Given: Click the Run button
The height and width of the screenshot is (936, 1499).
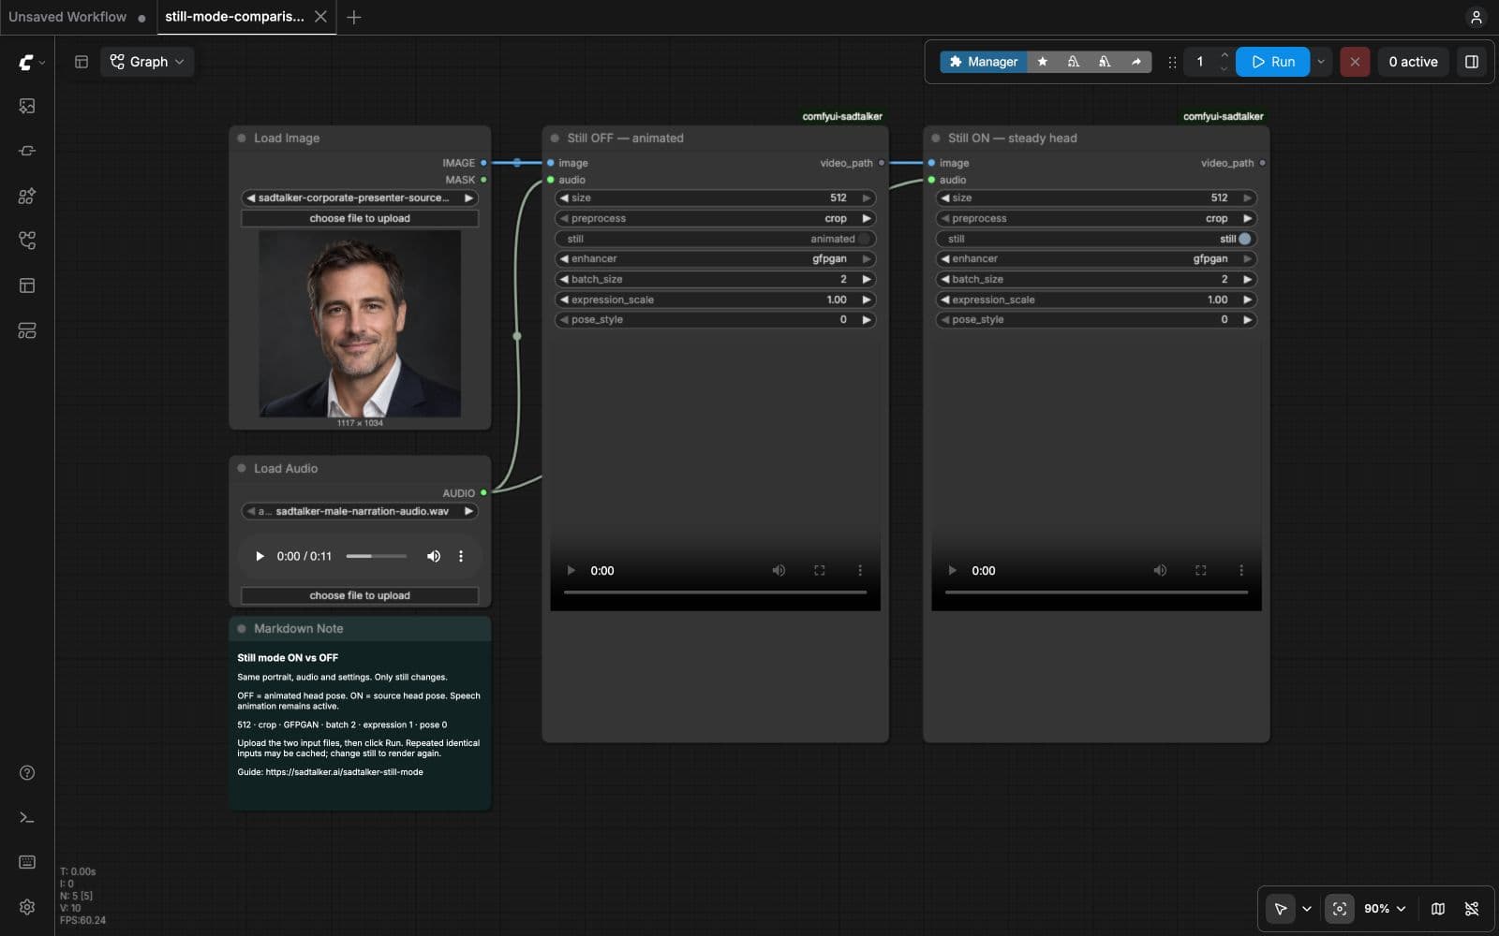Looking at the screenshot, I should coord(1273,62).
